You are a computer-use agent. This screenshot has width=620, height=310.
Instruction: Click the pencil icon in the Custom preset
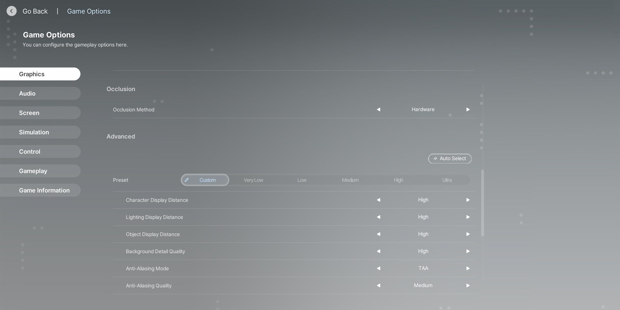click(187, 180)
